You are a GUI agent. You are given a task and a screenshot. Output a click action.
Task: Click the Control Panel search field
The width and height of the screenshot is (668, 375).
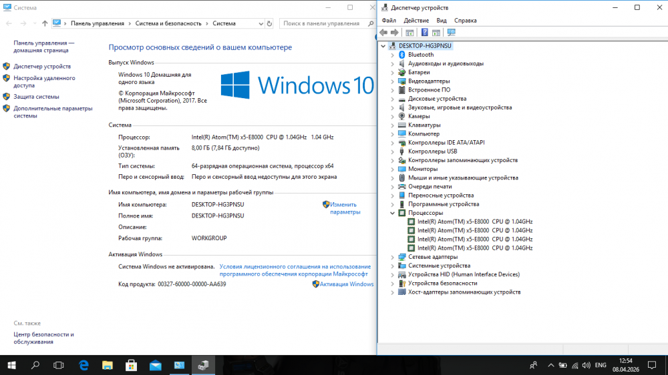[x=322, y=23]
